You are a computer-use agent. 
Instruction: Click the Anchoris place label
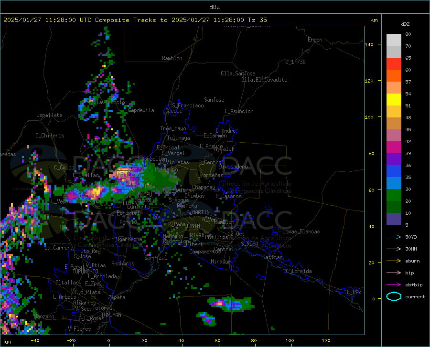[123, 263]
